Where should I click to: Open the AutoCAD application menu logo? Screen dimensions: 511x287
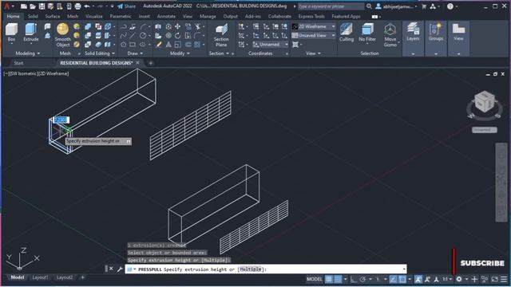click(7, 6)
